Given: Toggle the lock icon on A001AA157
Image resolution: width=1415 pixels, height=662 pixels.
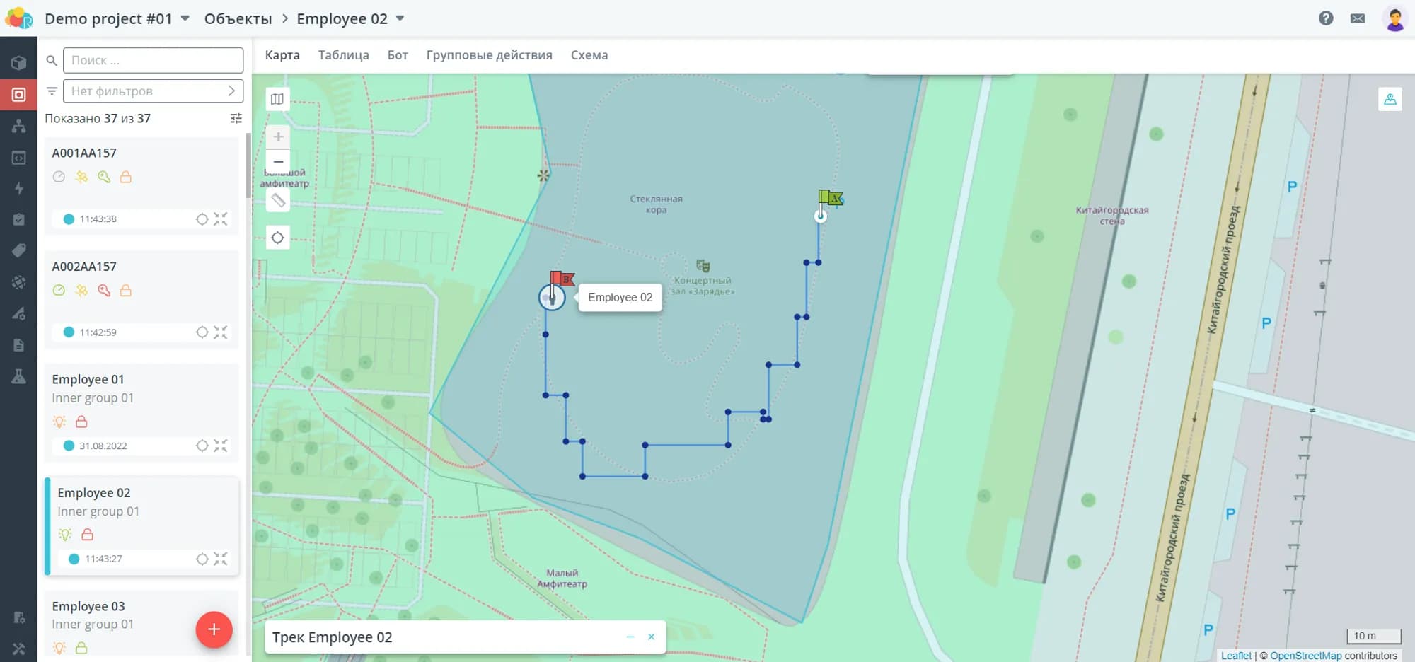Looking at the screenshot, I should click(126, 177).
